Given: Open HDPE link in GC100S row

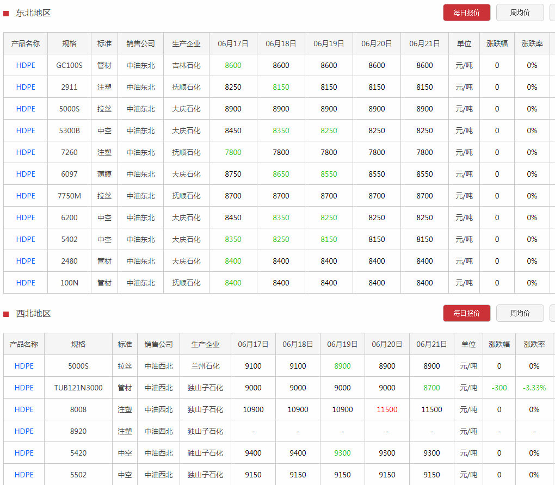Looking at the screenshot, I should pyautogui.click(x=26, y=65).
